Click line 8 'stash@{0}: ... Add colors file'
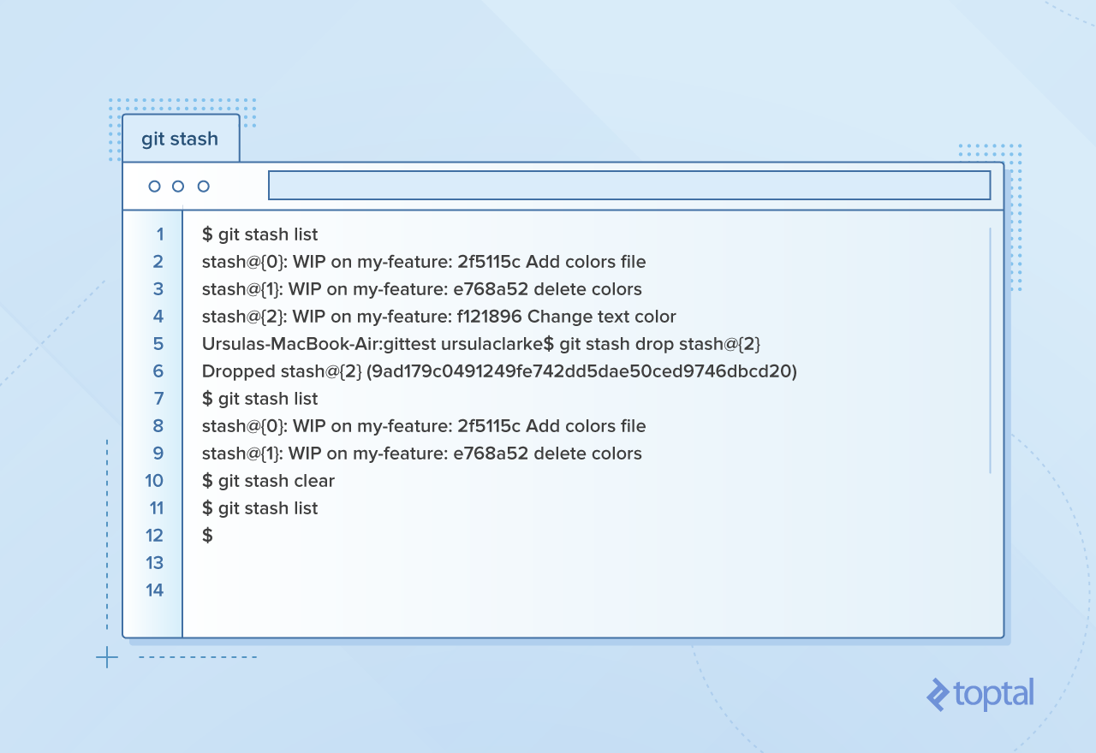Viewport: 1096px width, 753px height. [x=424, y=426]
